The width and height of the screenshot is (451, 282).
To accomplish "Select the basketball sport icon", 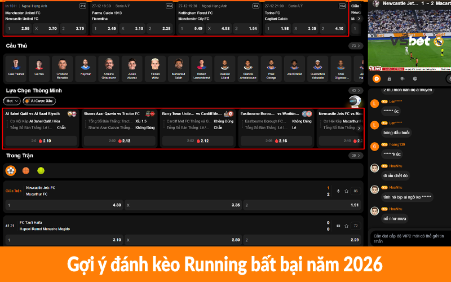I will pyautogui.click(x=26, y=171).
